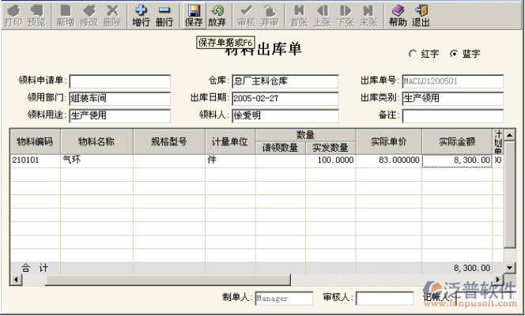Click the 审核 (Audit) toolbar button
Viewport: 525px width, 316px height.
click(x=246, y=14)
